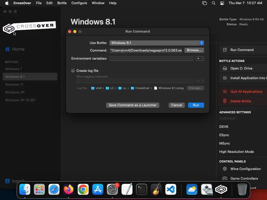Open Finder from the dock
This screenshot has width=267, height=200.
25,189
